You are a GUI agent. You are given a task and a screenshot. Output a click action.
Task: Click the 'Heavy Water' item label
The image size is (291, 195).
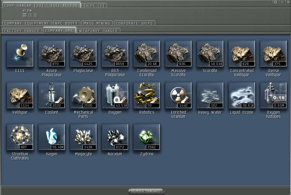coord(210,112)
